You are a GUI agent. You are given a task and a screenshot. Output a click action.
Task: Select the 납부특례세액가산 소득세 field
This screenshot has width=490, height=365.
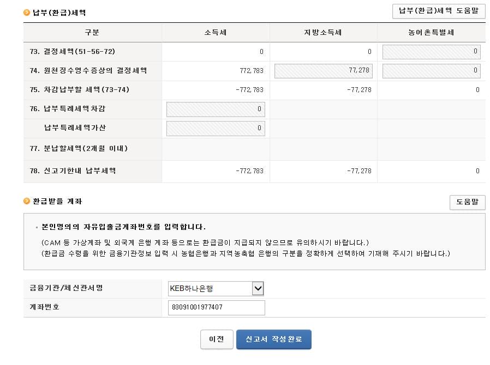pyautogui.click(x=216, y=129)
